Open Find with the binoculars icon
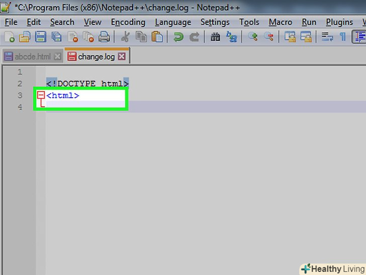This screenshot has width=366, height=275. click(216, 37)
